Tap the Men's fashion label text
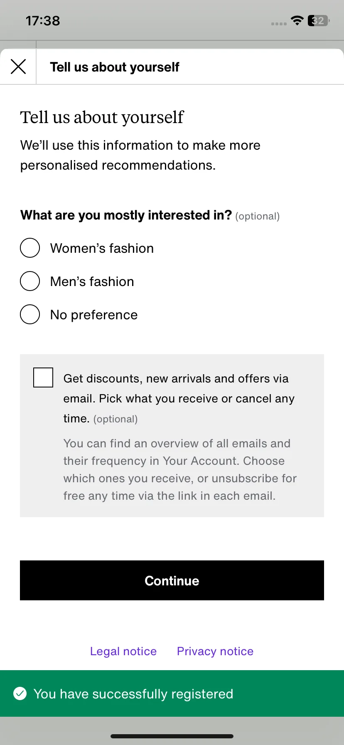 tap(92, 281)
